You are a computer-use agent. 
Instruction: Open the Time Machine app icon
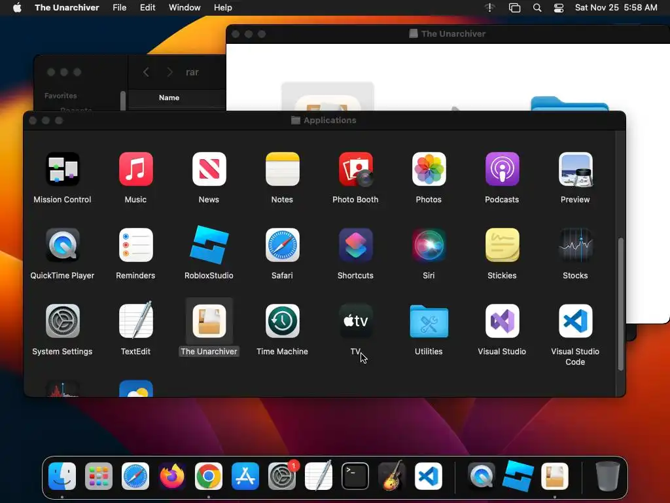pos(283,321)
